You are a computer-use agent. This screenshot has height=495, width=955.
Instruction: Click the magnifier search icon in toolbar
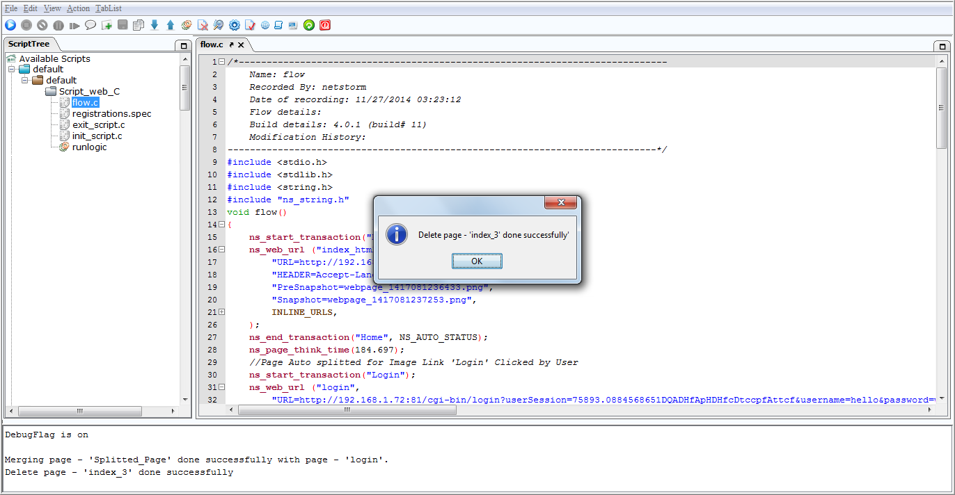pyautogui.click(x=219, y=25)
